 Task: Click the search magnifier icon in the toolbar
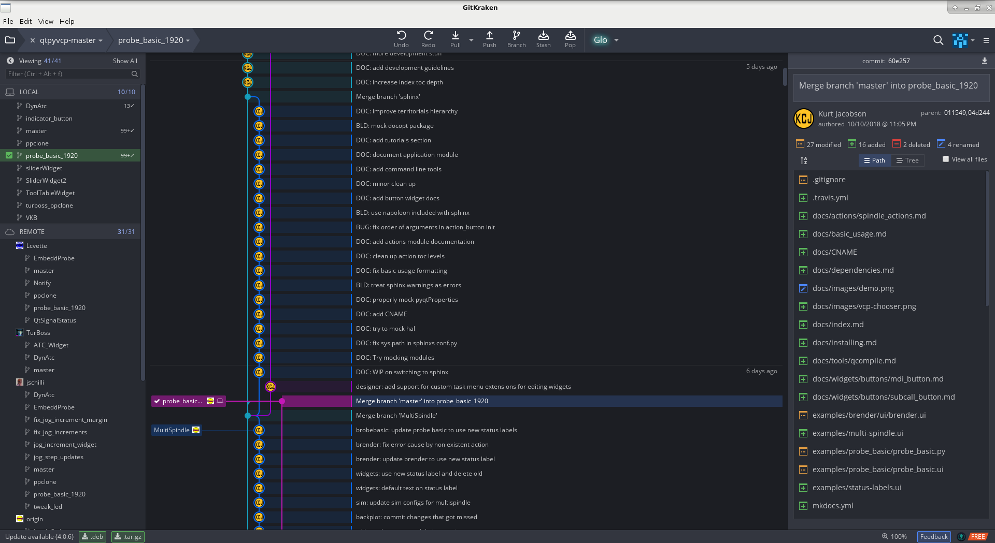point(938,40)
